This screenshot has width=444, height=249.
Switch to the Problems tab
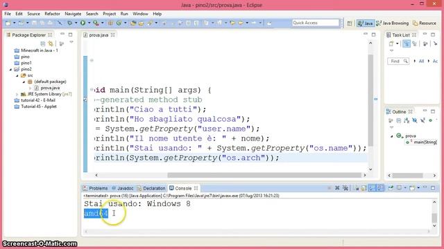96,188
